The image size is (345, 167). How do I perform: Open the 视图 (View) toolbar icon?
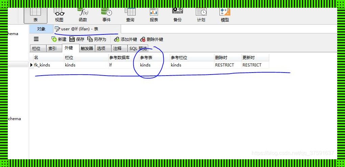coord(59,16)
